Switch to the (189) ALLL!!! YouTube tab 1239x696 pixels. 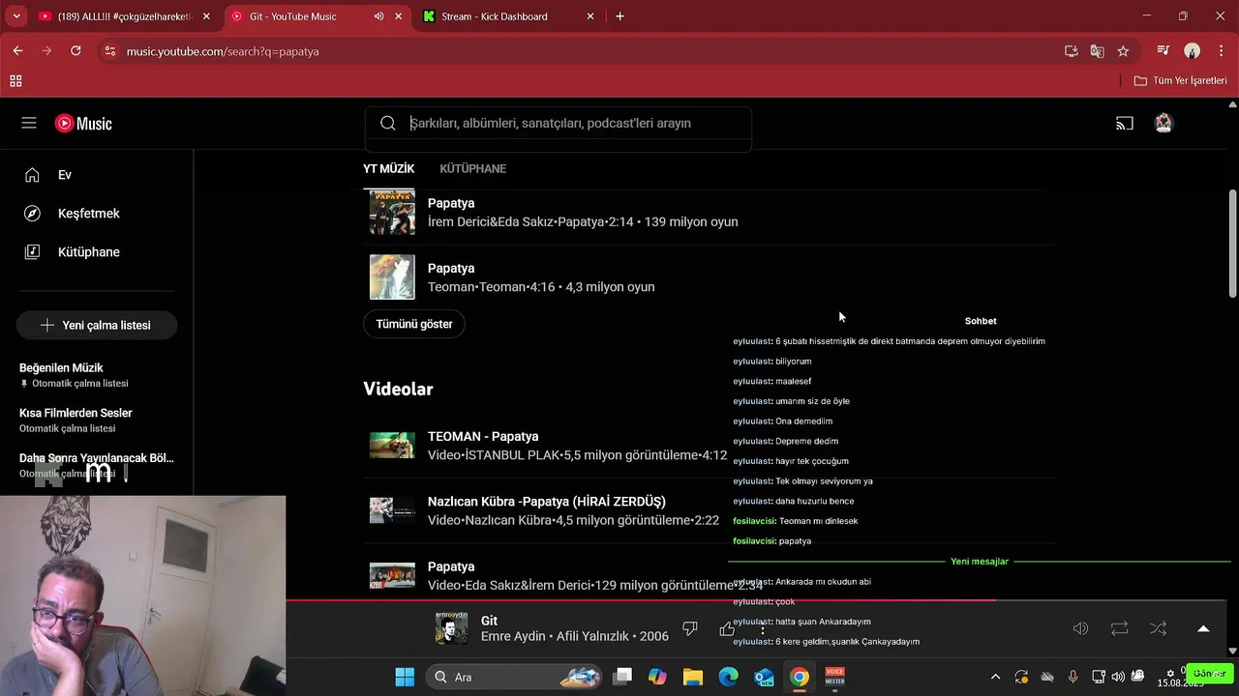tap(124, 16)
